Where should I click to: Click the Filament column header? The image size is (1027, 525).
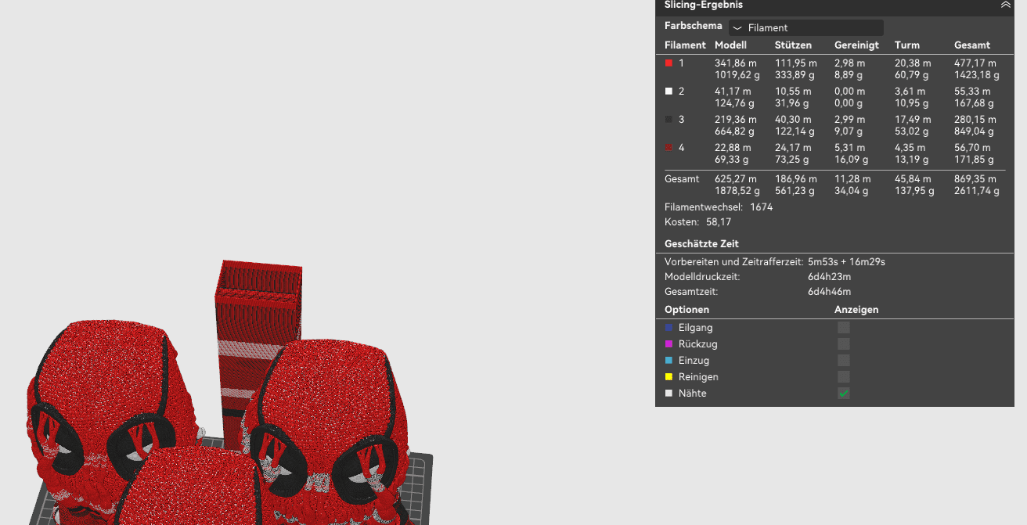tap(685, 45)
